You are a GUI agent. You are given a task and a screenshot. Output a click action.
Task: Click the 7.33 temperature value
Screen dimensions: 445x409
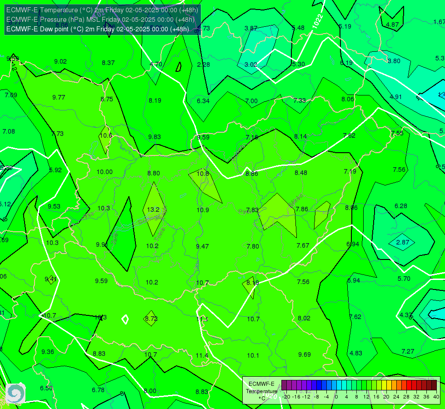pos(300,100)
